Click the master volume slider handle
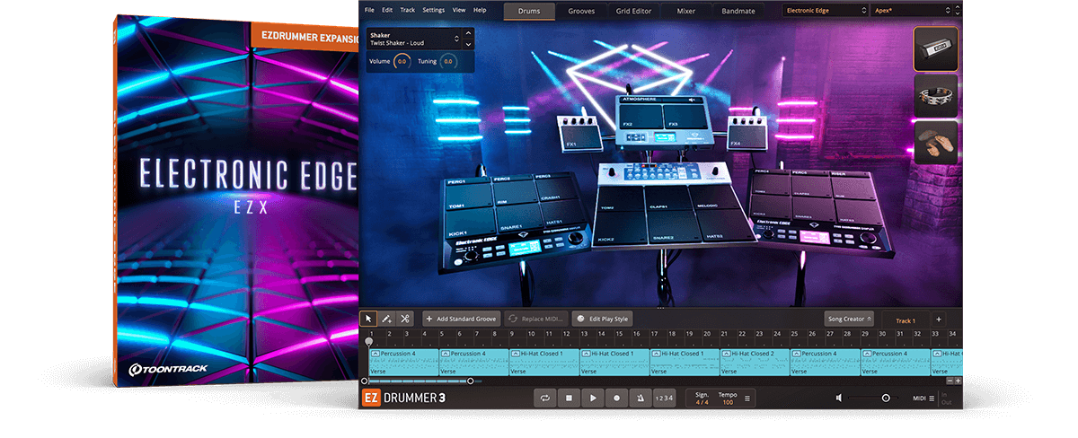The width and height of the screenshot is (1078, 438). [886, 398]
